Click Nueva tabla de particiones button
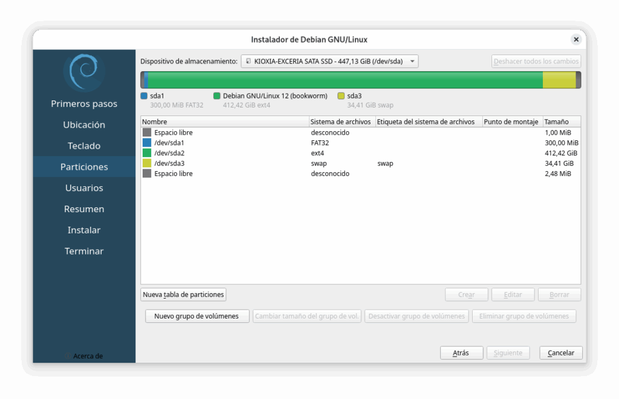The image size is (619, 399). pyautogui.click(x=183, y=294)
